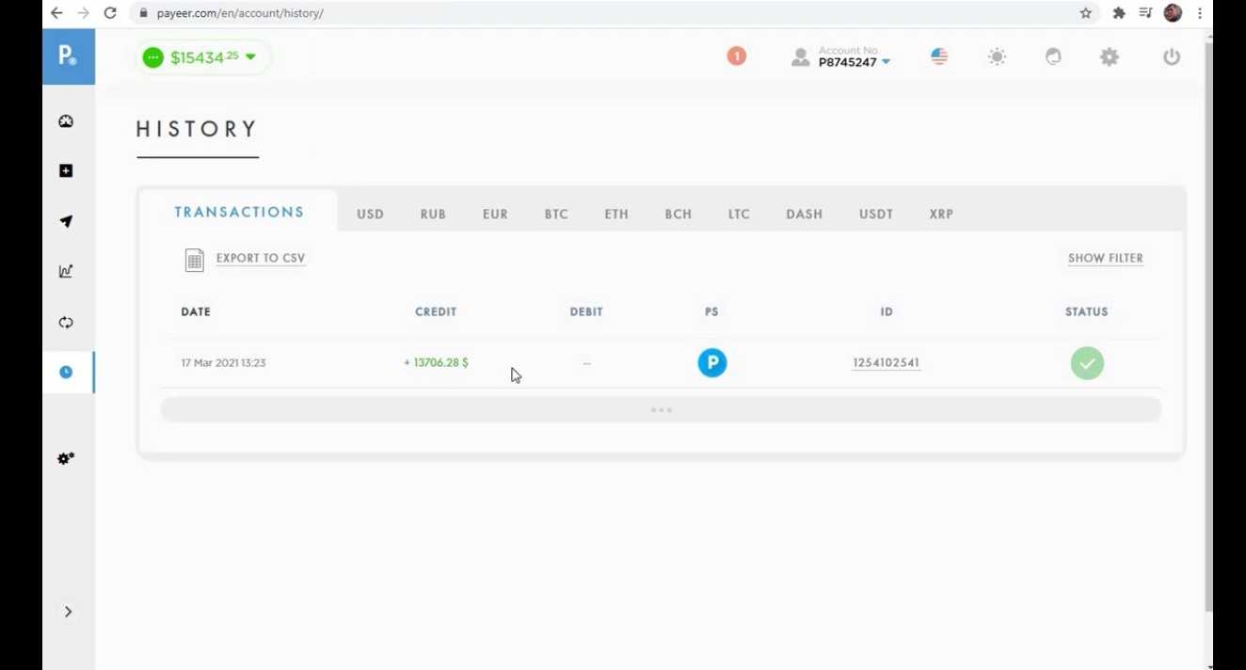Click the Export to CSV link

[260, 259]
